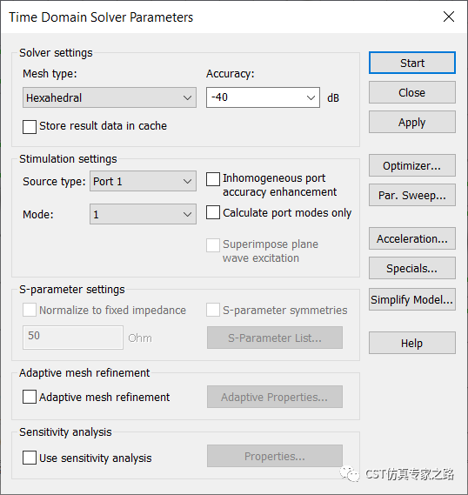
Task: Open the Specials settings
Action: [411, 268]
